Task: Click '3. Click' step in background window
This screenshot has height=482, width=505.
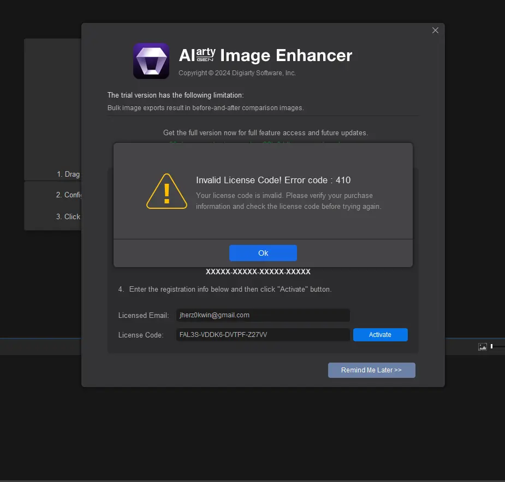Action: coord(68,216)
